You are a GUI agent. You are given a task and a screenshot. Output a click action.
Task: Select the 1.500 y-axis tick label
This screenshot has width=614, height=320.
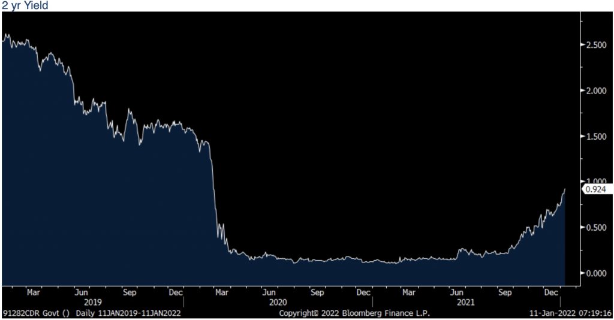pos(596,137)
